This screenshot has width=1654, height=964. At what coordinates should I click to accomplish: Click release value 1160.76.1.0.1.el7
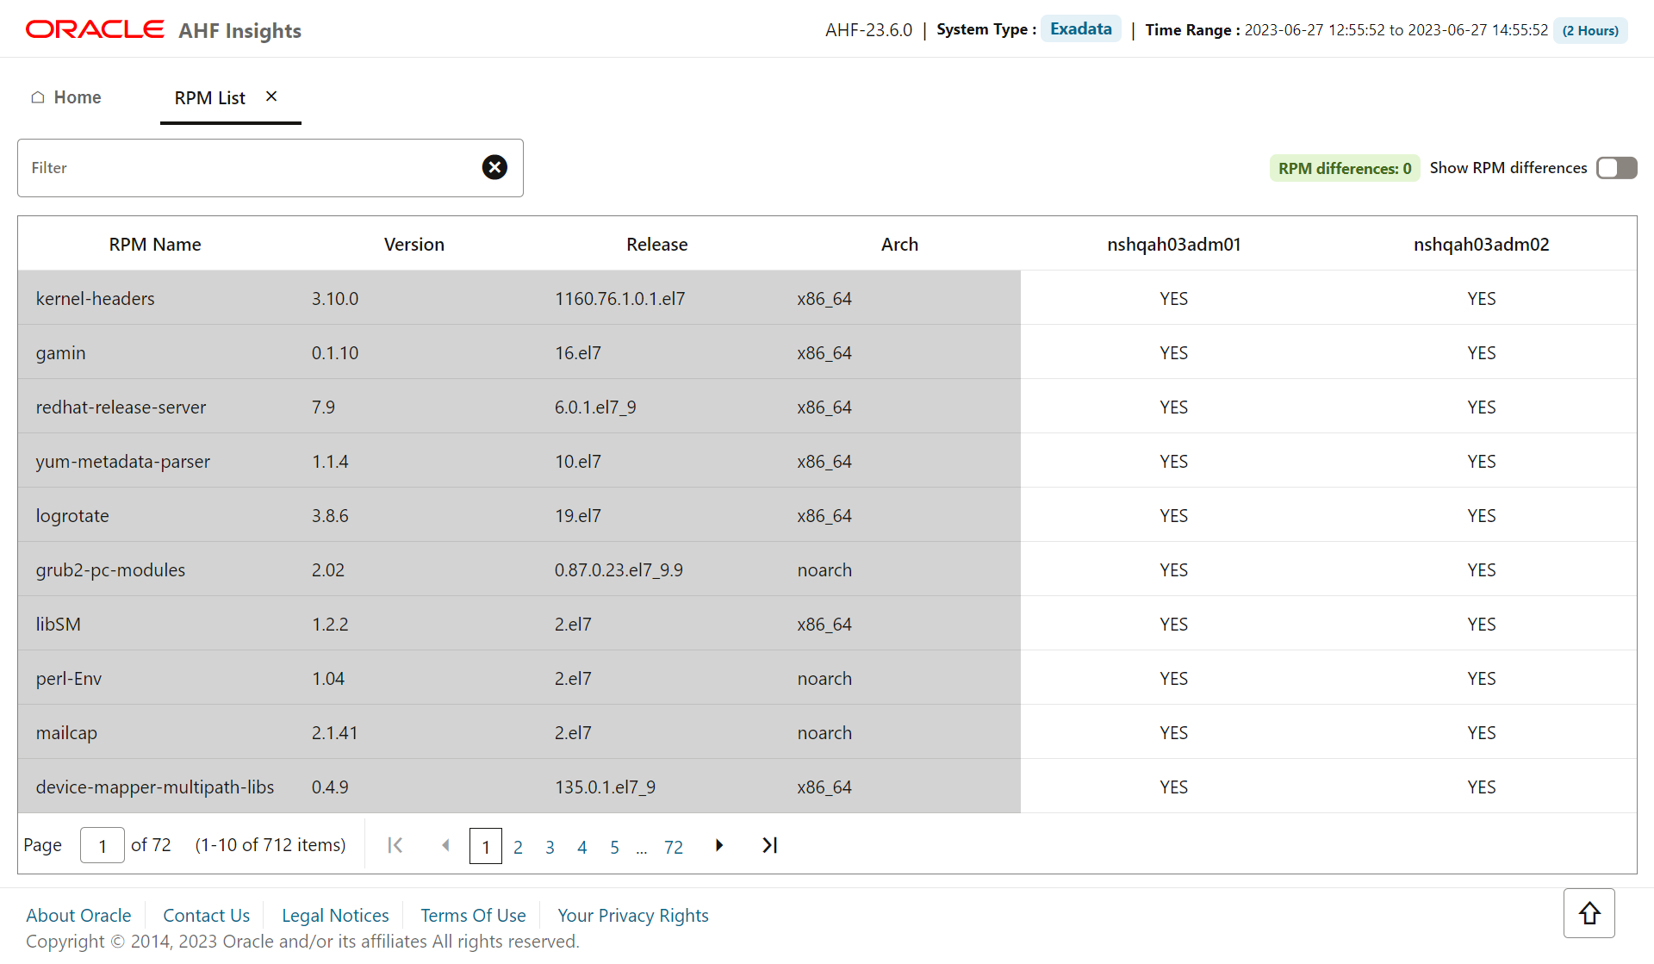619,298
